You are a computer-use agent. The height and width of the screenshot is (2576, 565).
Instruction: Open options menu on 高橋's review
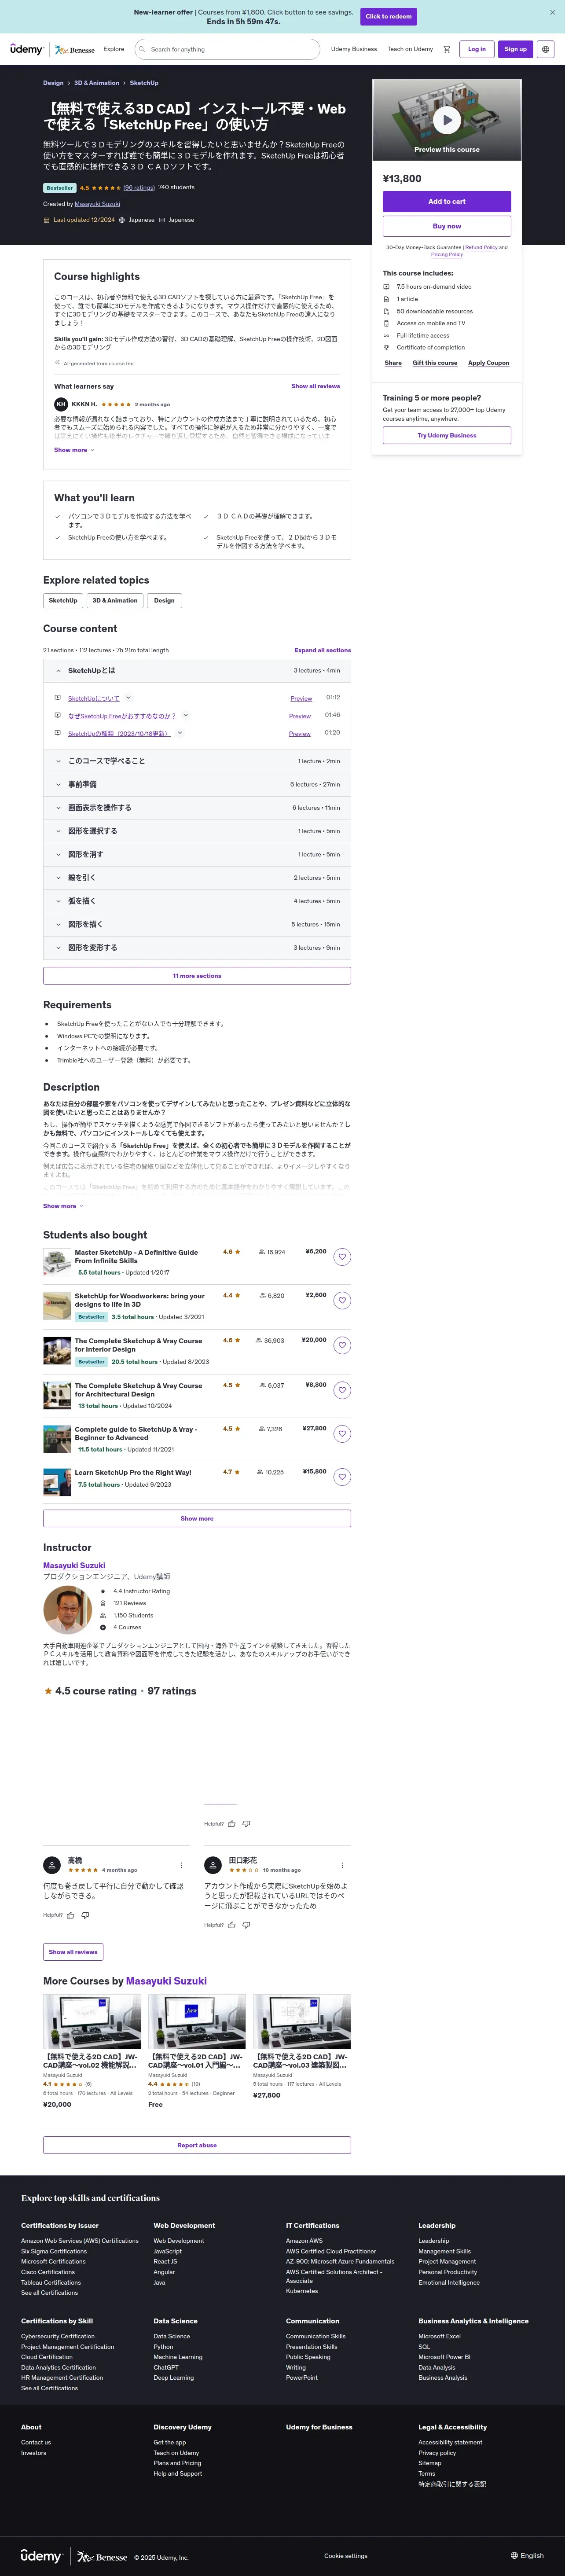tap(181, 1865)
